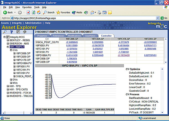Click the Mail envelope icon

(x=92, y=13)
